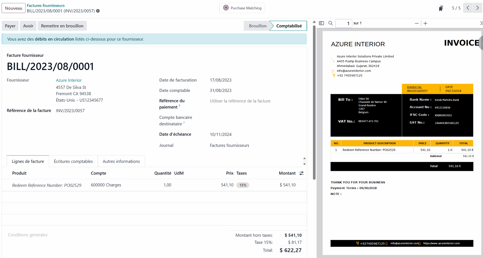Open Factures fournisseurs breadcrumb link
483x258 pixels.
click(46, 5)
